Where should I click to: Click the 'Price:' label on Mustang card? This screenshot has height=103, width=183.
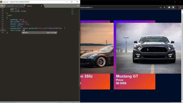pos(120,80)
